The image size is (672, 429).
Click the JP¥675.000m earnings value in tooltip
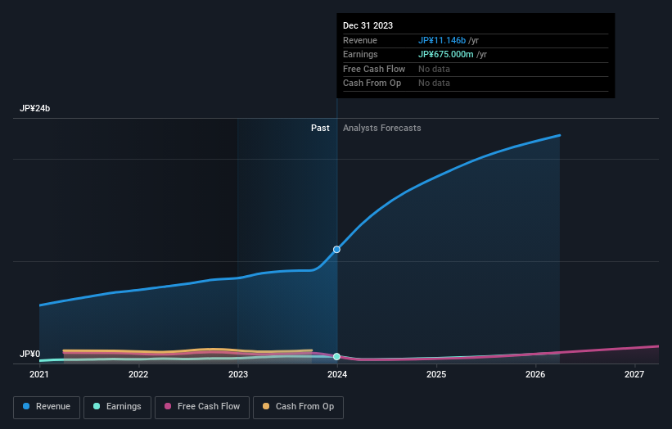(x=446, y=54)
